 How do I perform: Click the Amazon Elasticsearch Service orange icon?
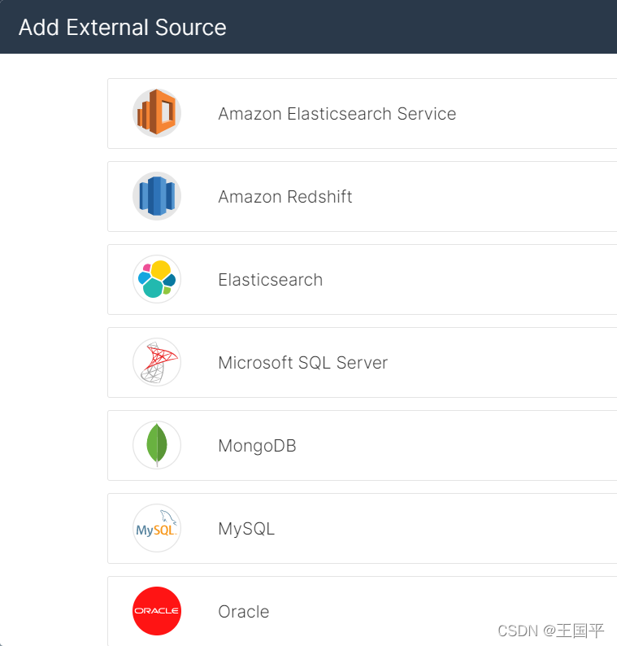157,113
